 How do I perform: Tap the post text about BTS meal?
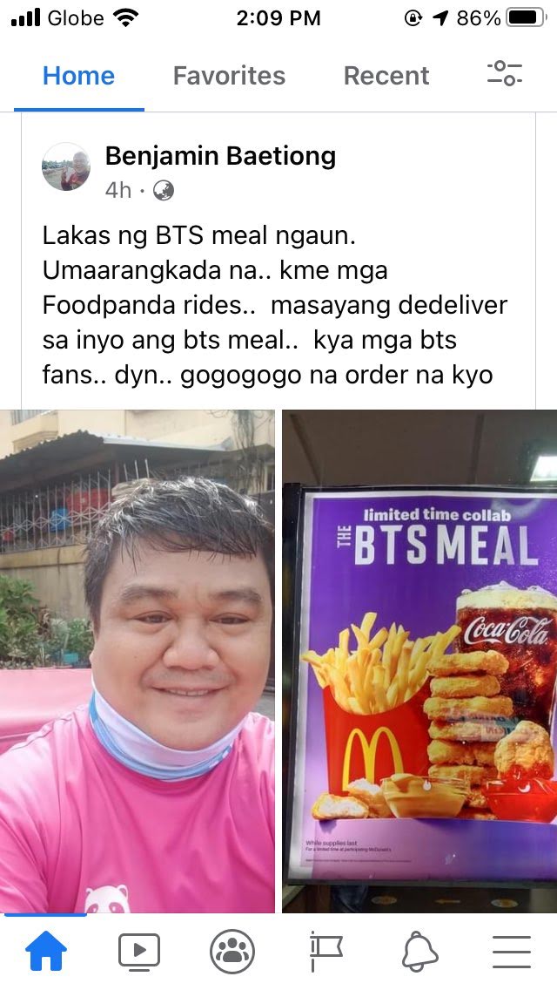coord(275,306)
